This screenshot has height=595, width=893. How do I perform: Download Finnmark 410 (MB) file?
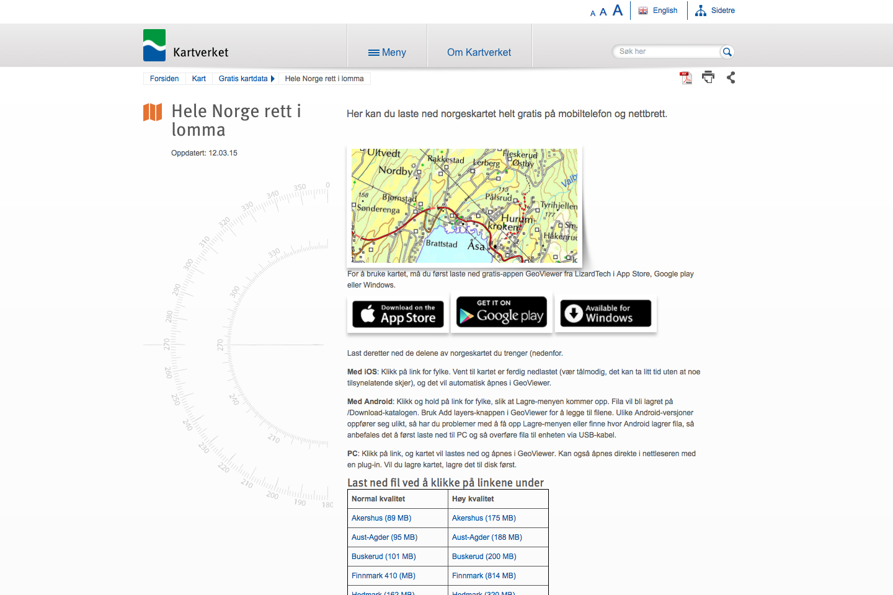tap(383, 576)
